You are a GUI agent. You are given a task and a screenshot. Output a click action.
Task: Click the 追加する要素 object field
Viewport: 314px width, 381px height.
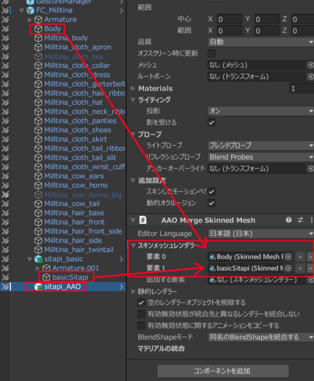tap(261, 280)
